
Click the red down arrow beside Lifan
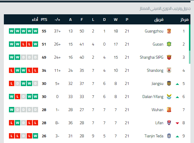point(177,123)
